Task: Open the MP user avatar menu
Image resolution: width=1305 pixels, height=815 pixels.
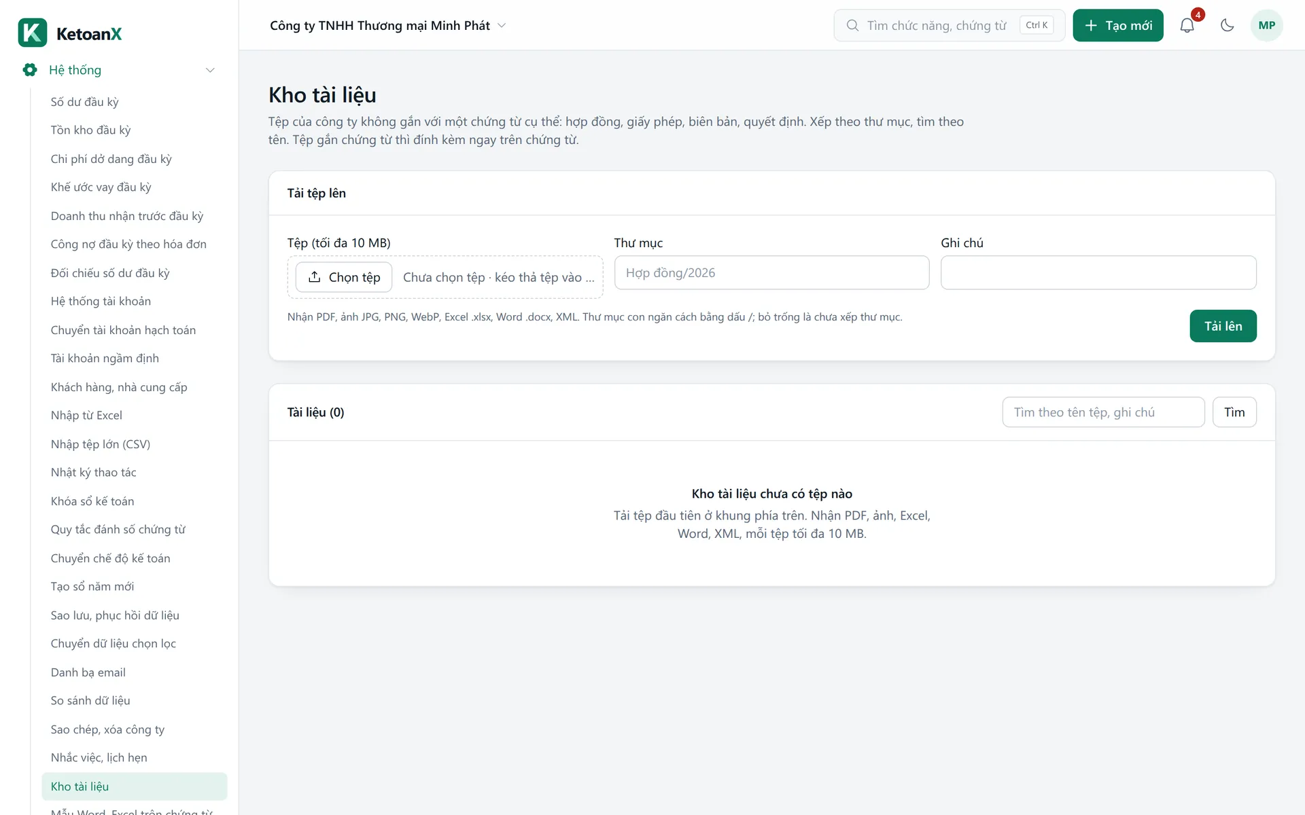Action: coord(1266,25)
